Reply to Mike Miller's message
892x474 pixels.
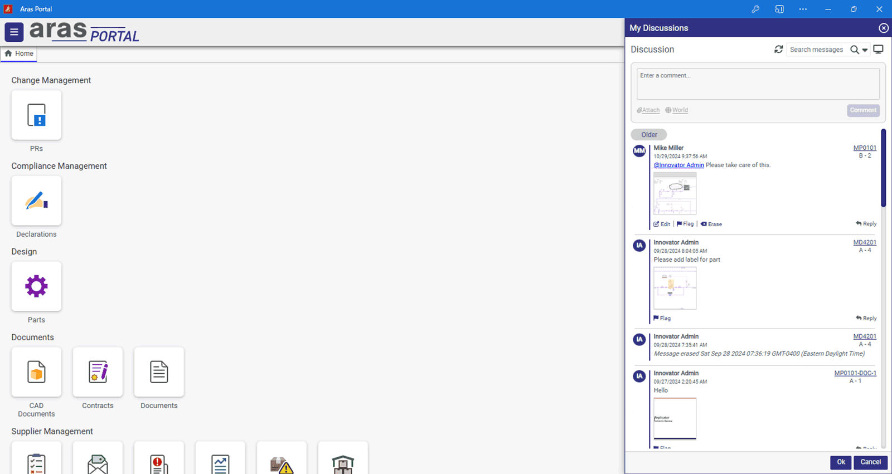tap(866, 224)
